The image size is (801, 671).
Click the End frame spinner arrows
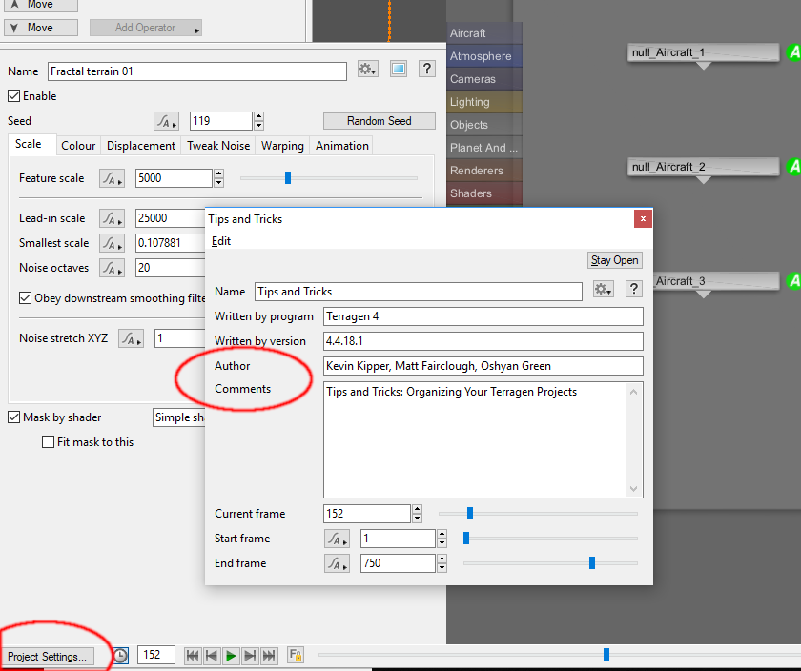442,563
